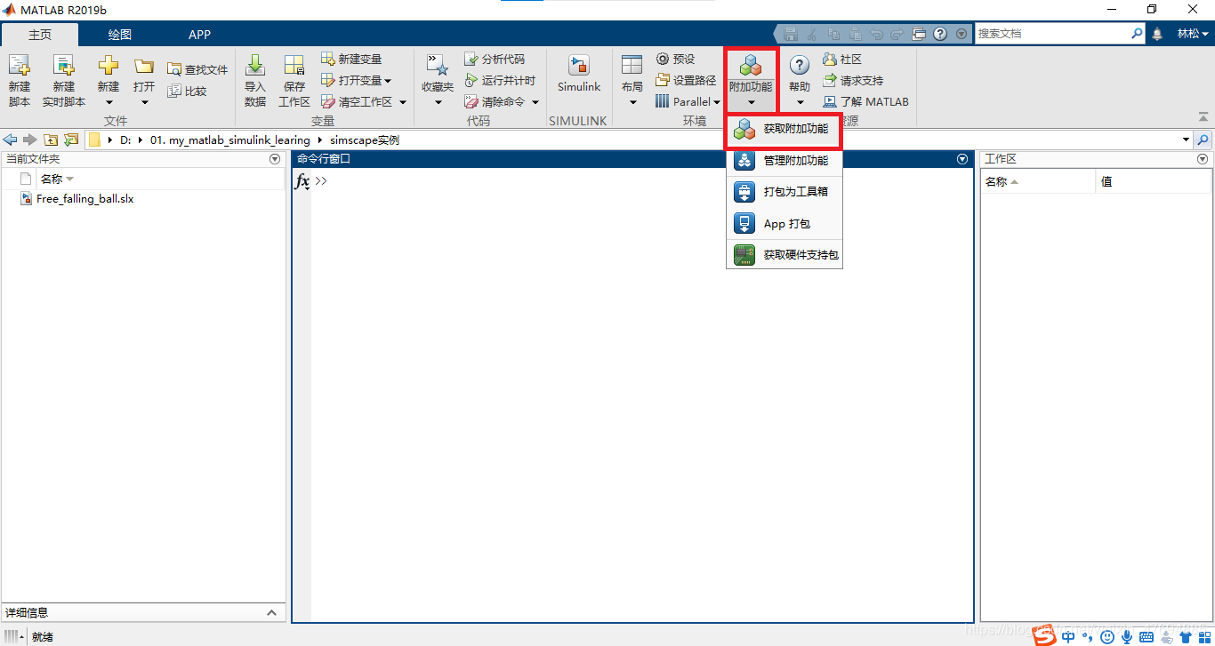Open Workspace panel actions menu
Screen dimensions: 1215x646
(x=1203, y=159)
